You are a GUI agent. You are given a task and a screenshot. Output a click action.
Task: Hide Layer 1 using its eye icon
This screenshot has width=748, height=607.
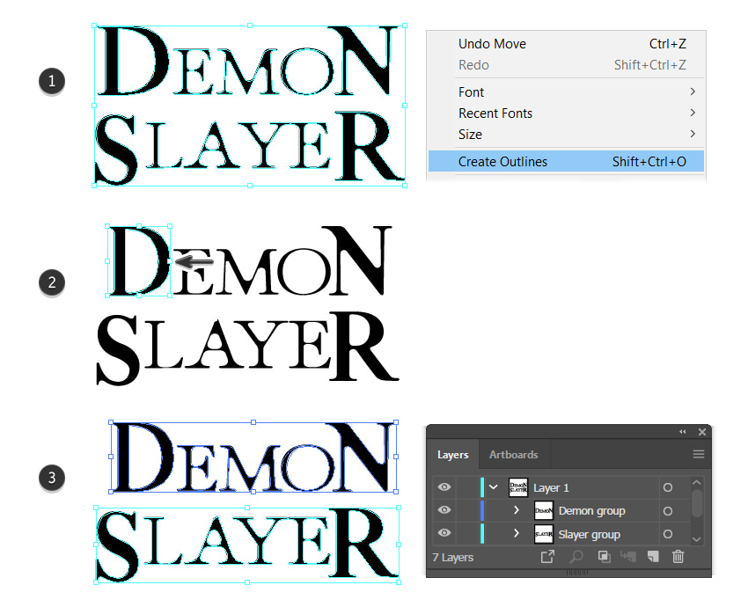pos(444,486)
